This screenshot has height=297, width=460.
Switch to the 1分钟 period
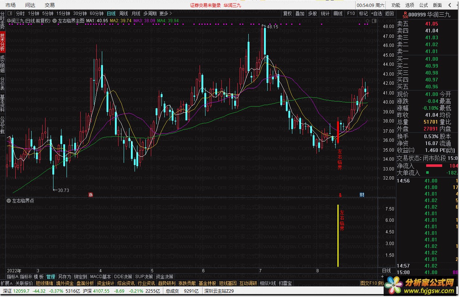(x=33, y=13)
